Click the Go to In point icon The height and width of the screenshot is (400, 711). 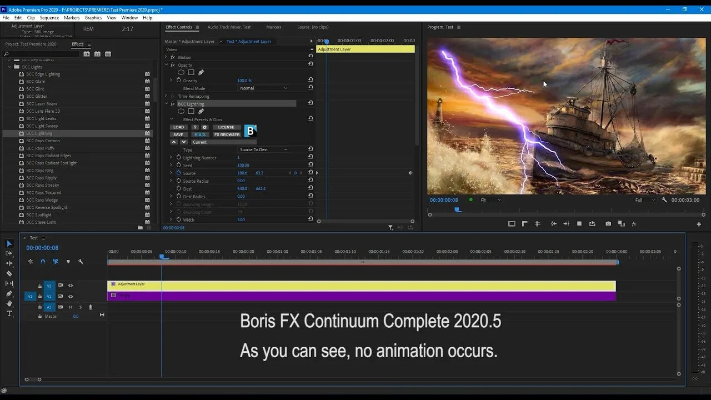click(554, 224)
